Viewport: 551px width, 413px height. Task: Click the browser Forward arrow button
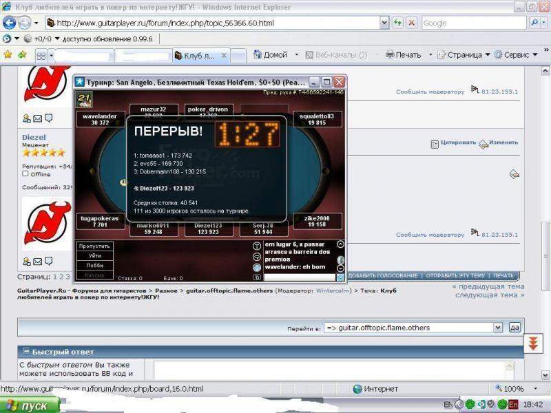pos(25,23)
